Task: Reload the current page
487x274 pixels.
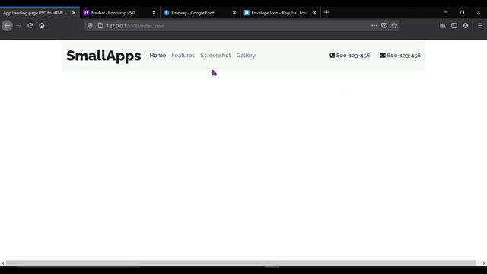Action: (x=30, y=25)
